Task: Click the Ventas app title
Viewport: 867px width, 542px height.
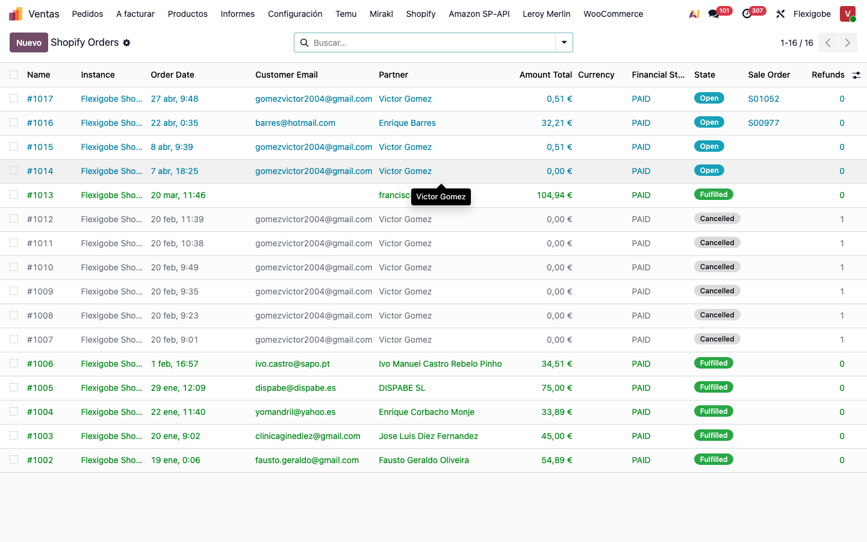Action: (x=44, y=14)
